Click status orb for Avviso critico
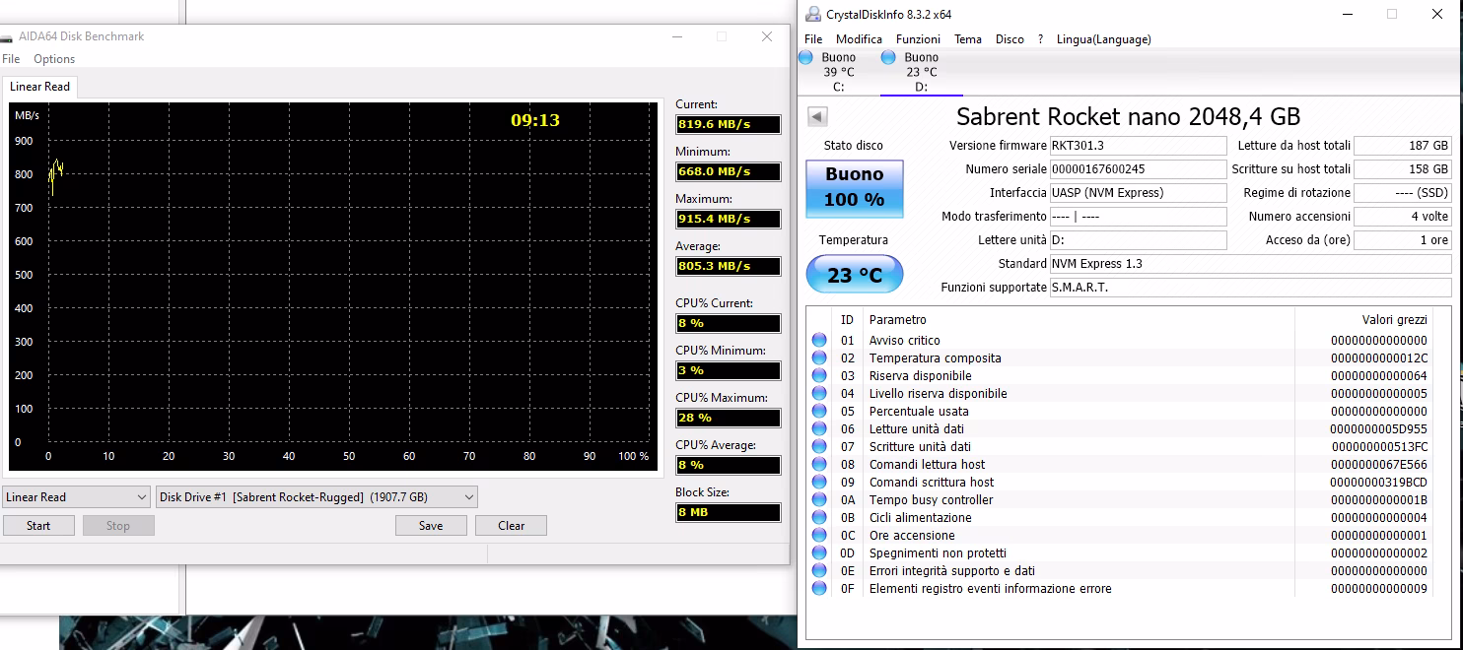The image size is (1463, 650). (819, 340)
